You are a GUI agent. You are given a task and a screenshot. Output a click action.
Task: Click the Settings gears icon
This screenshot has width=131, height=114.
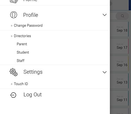(13, 72)
